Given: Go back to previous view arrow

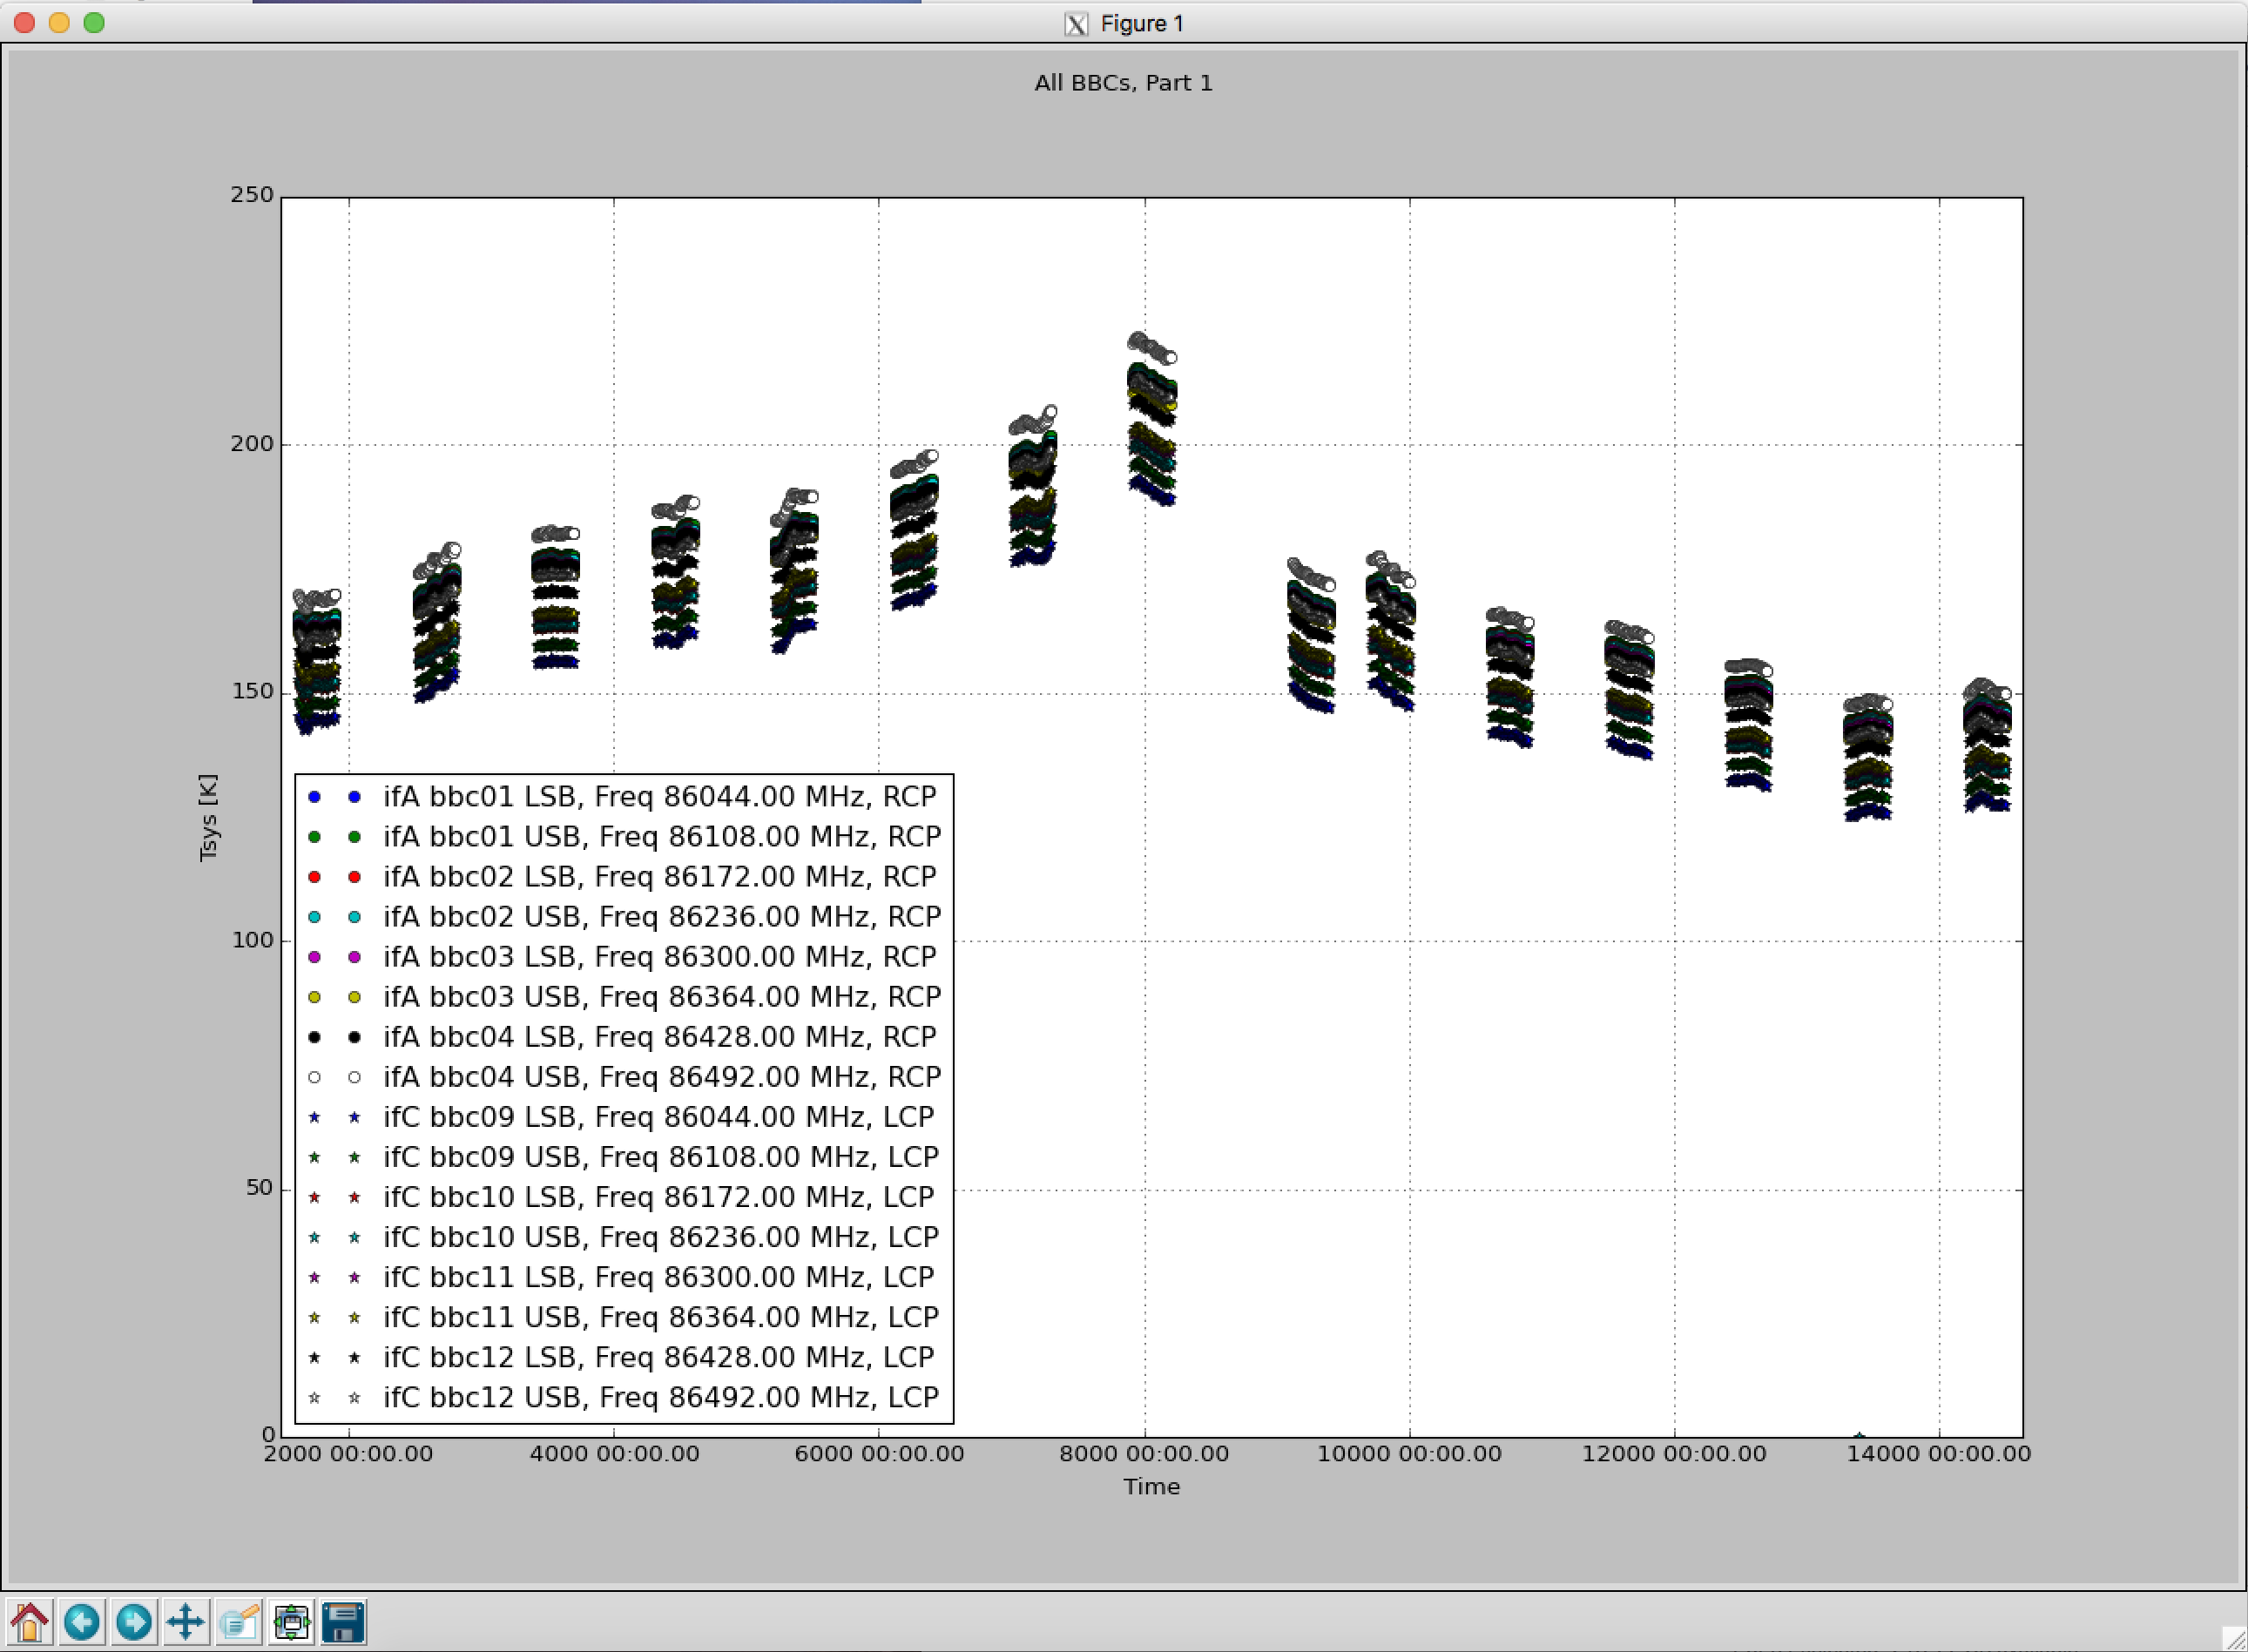Looking at the screenshot, I should pyautogui.click(x=82, y=1621).
